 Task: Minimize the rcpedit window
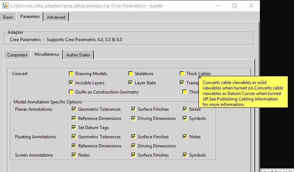[218, 6]
